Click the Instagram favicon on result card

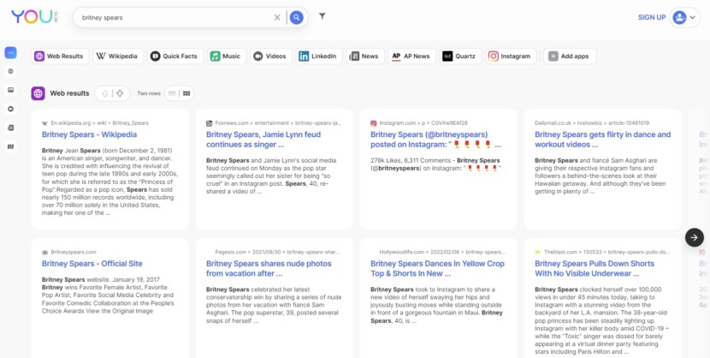coord(374,123)
